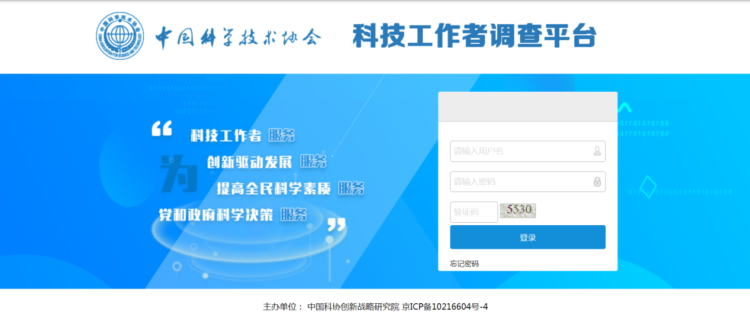Open the 忘记密码 forgot password link
The width and height of the screenshot is (750, 318).
pyautogui.click(x=464, y=264)
